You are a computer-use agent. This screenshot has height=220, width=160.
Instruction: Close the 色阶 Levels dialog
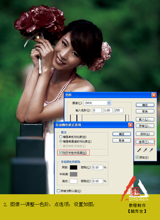(x=154, y=95)
